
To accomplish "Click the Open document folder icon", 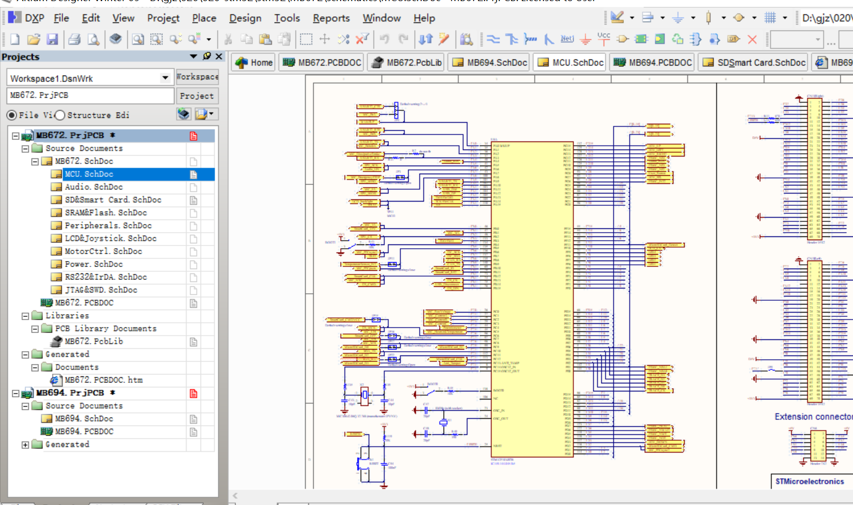I will point(33,39).
